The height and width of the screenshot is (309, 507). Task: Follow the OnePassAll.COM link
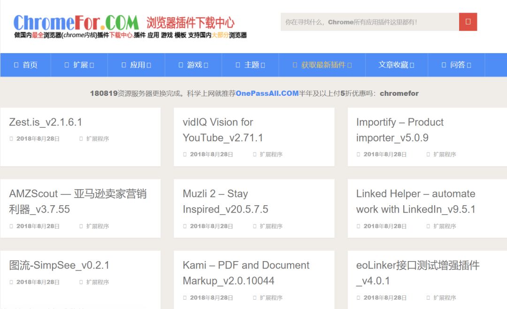click(267, 93)
